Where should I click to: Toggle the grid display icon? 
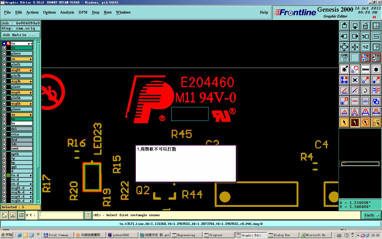[355, 58]
